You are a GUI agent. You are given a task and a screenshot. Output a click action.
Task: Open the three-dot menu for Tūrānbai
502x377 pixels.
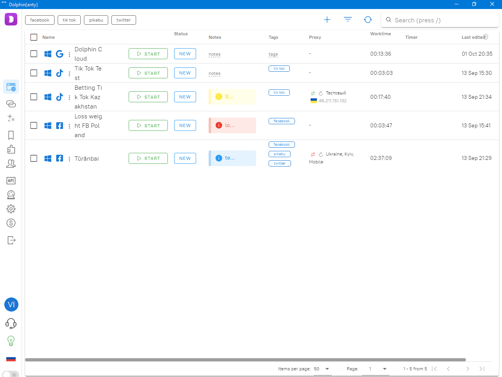(69, 159)
